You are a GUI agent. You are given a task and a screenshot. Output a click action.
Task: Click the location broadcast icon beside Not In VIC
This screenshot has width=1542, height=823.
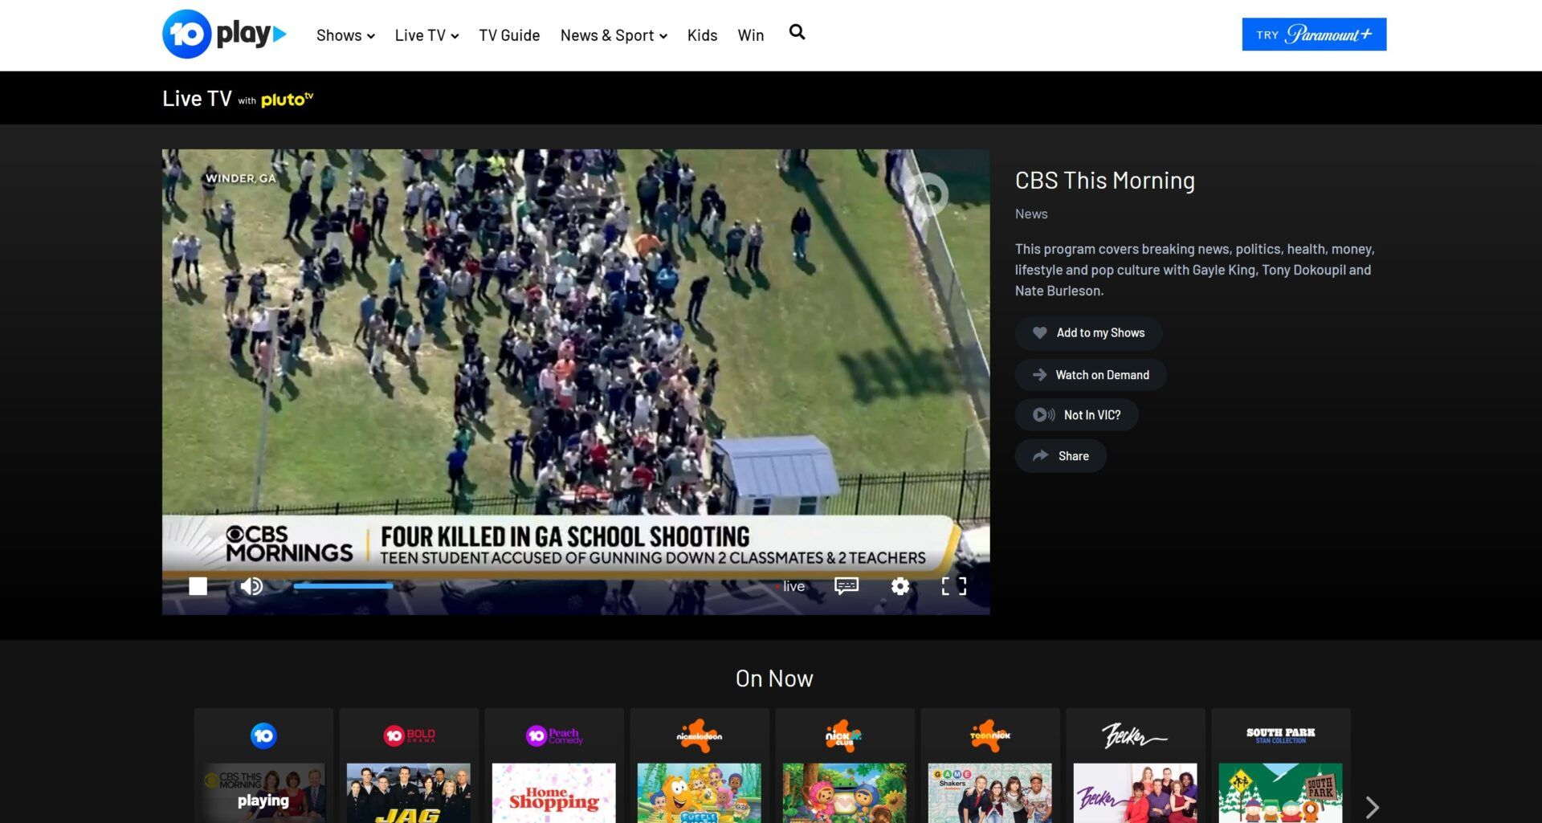(x=1043, y=415)
